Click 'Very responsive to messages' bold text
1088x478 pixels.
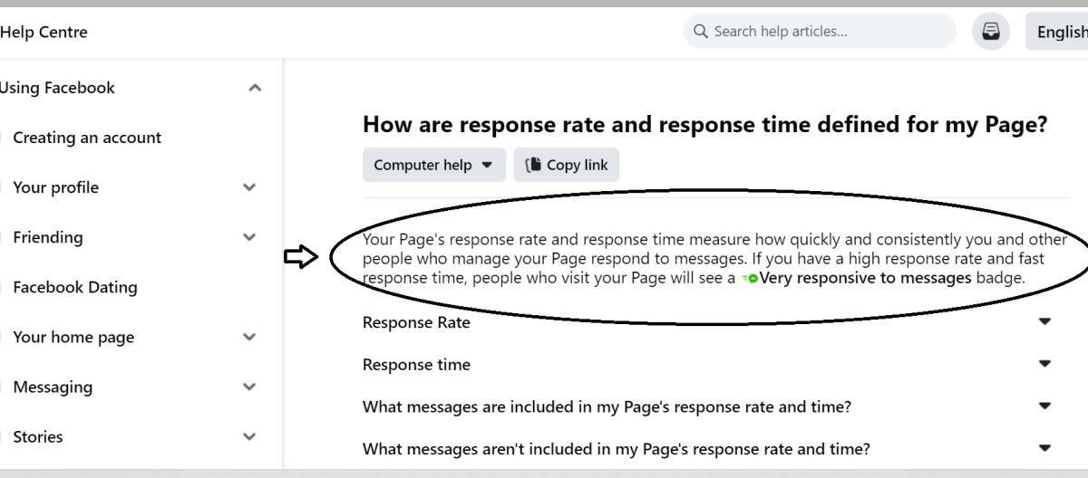coord(866,278)
